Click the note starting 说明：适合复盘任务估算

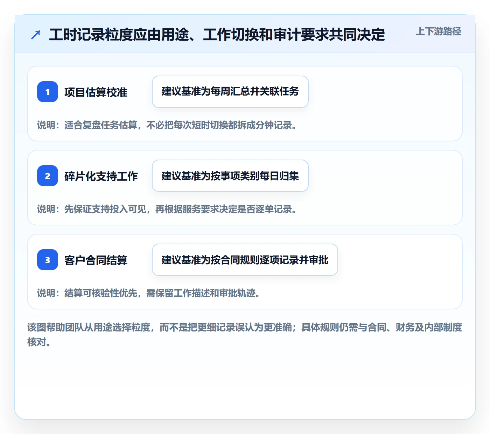168,125
